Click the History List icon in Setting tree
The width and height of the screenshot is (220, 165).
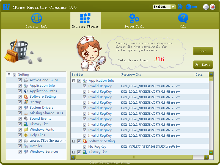pos(26,124)
